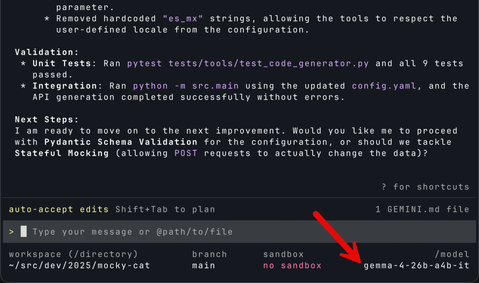Click the 'sandbox' column header
Viewport: 479px width, 283px height.
[283, 254]
